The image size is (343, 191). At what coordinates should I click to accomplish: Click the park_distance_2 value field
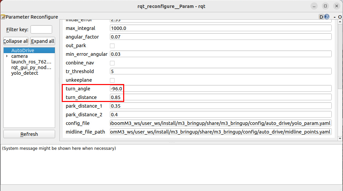pos(221,114)
